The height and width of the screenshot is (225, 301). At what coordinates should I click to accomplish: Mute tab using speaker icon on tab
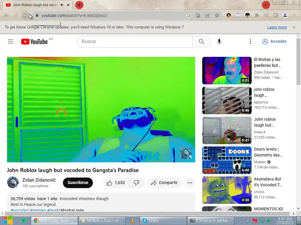click(62, 5)
